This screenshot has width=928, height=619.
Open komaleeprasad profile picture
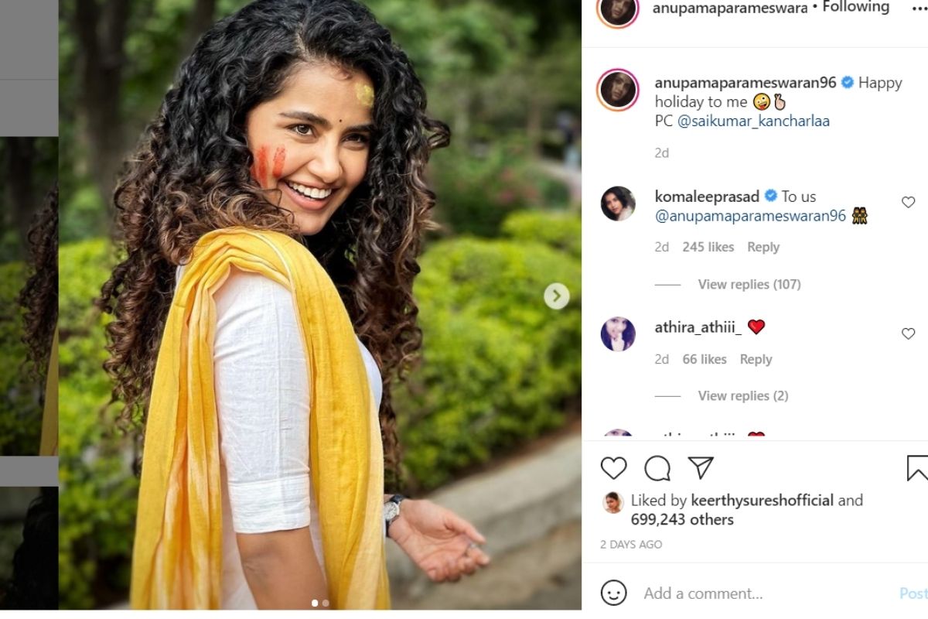(x=618, y=203)
